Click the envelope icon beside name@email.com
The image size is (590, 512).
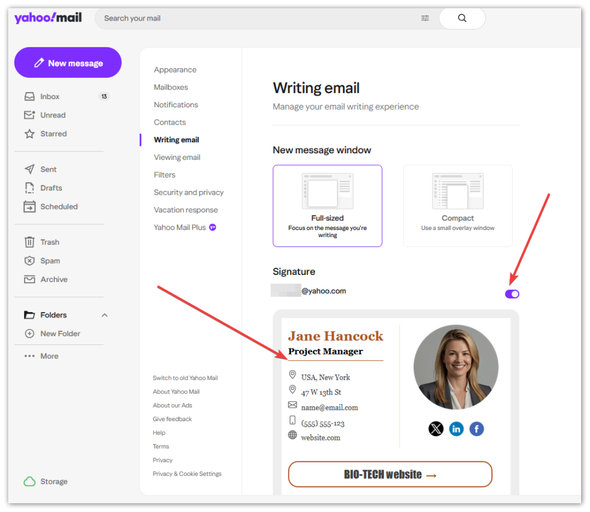pyautogui.click(x=293, y=405)
